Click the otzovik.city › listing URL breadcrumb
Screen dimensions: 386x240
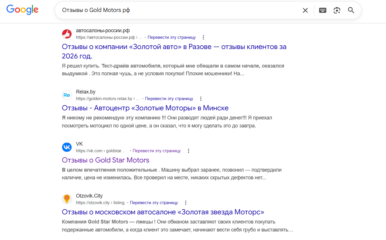(100, 203)
